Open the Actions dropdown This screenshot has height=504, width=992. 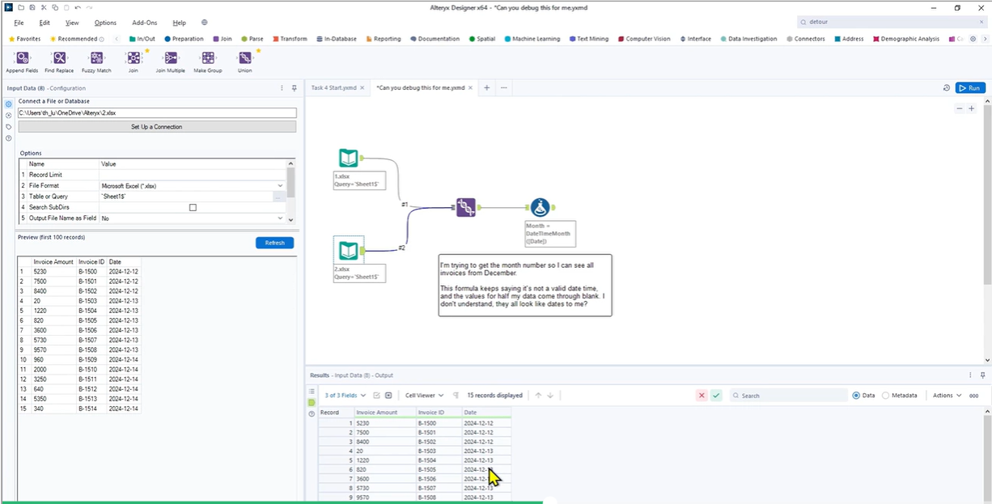pos(947,396)
